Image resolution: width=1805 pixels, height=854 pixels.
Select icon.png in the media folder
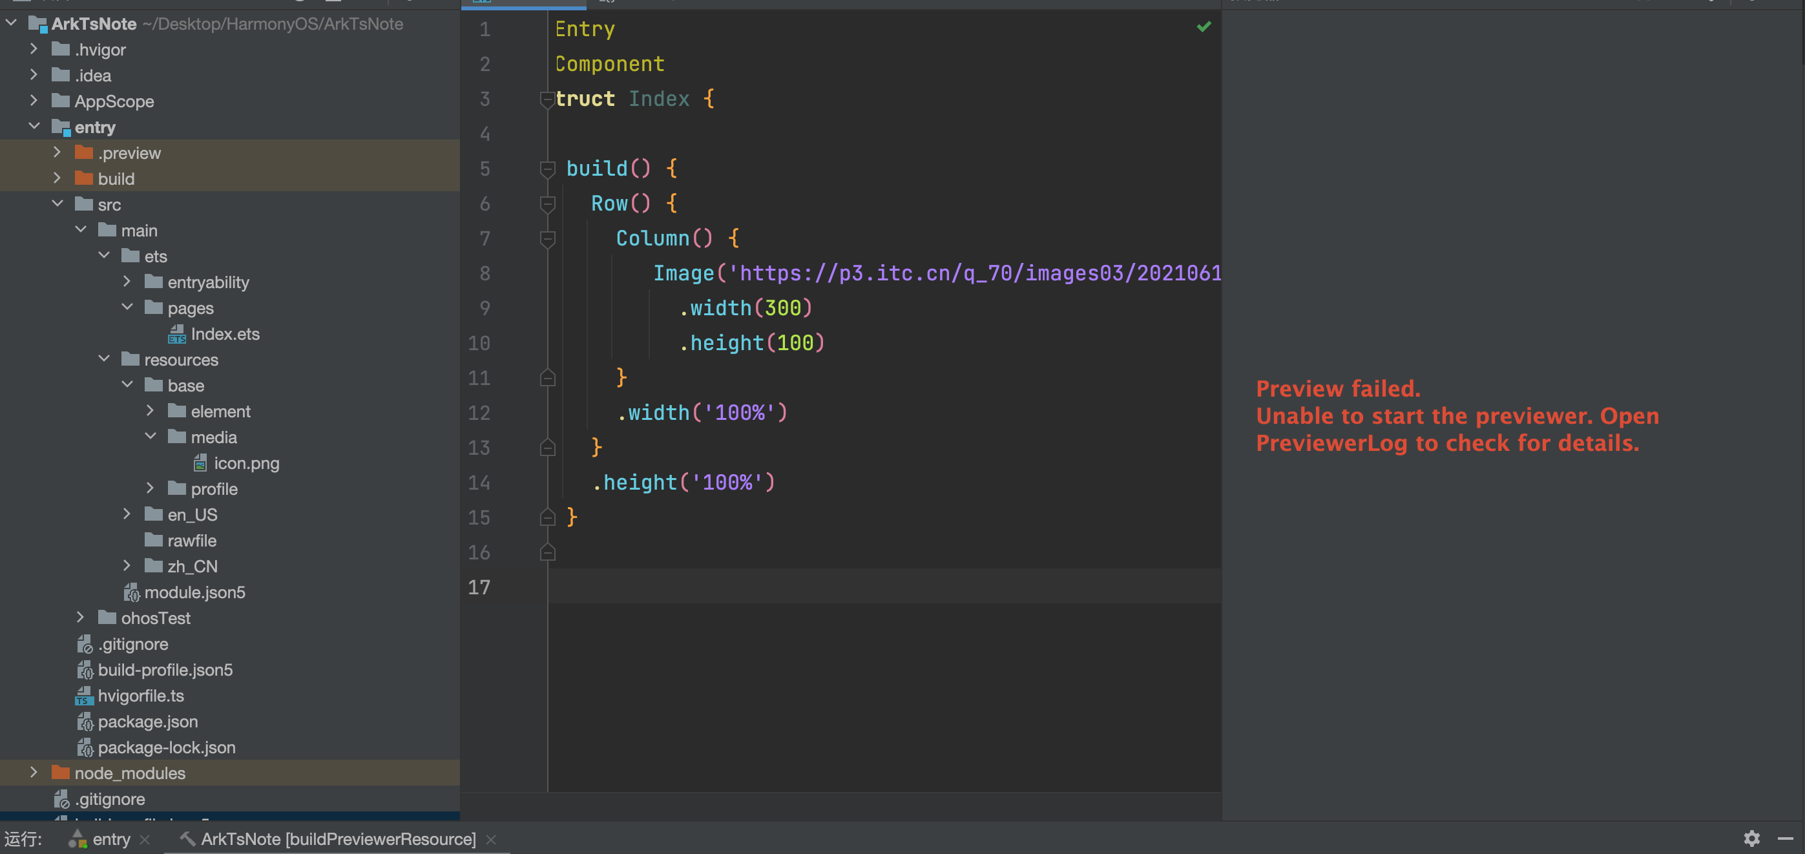click(x=246, y=463)
